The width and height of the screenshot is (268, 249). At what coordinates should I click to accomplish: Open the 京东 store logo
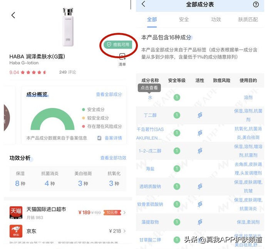tap(16, 231)
